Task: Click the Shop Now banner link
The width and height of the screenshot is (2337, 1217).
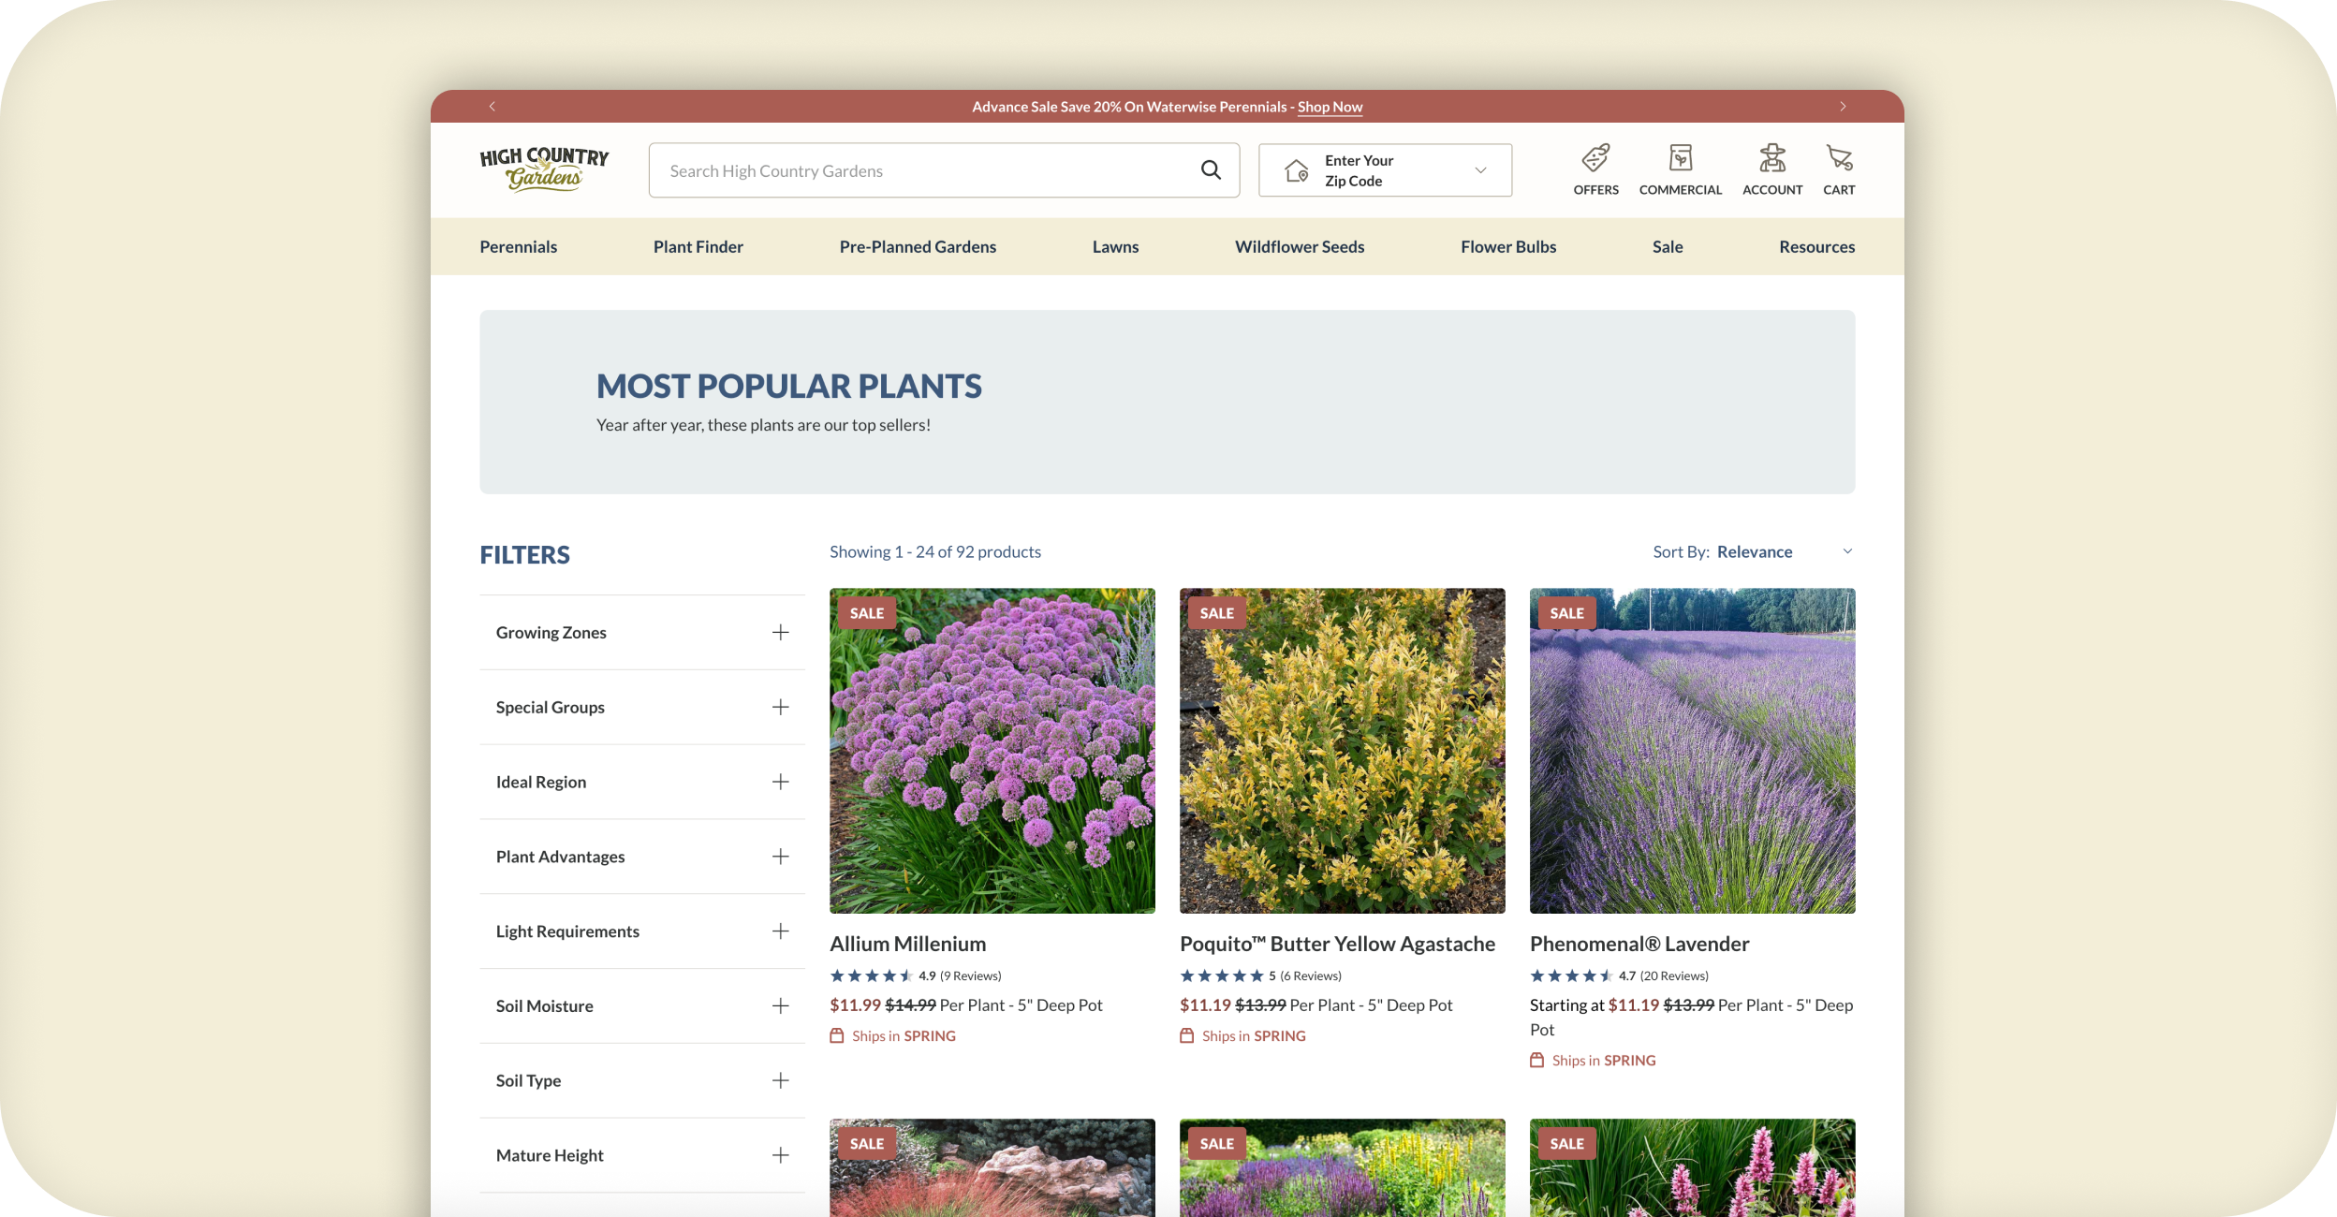Action: point(1330,108)
